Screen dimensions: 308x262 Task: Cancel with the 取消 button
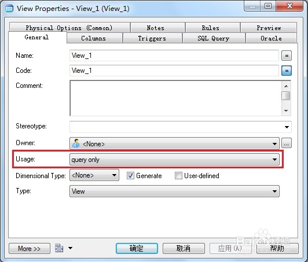(184, 249)
